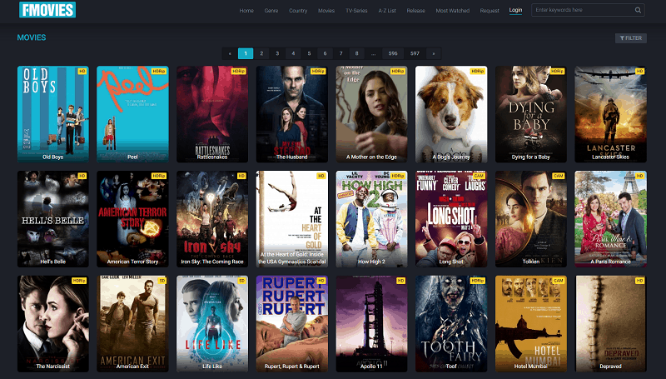Select page 2 in pagination

(x=261, y=53)
